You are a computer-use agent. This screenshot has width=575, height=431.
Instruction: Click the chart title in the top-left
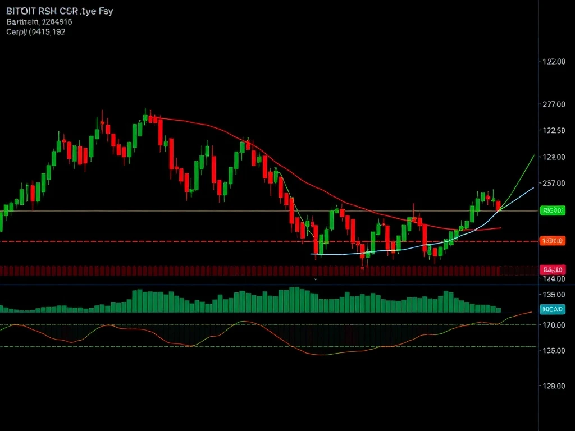tap(60, 12)
